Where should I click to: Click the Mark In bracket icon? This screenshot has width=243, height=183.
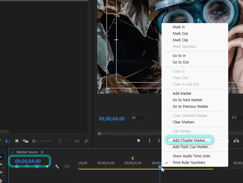(x=150, y=141)
